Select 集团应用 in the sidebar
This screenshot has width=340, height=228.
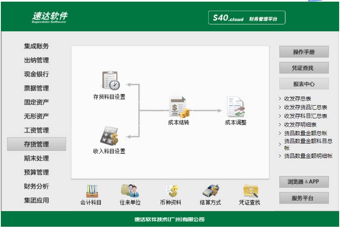[37, 201]
